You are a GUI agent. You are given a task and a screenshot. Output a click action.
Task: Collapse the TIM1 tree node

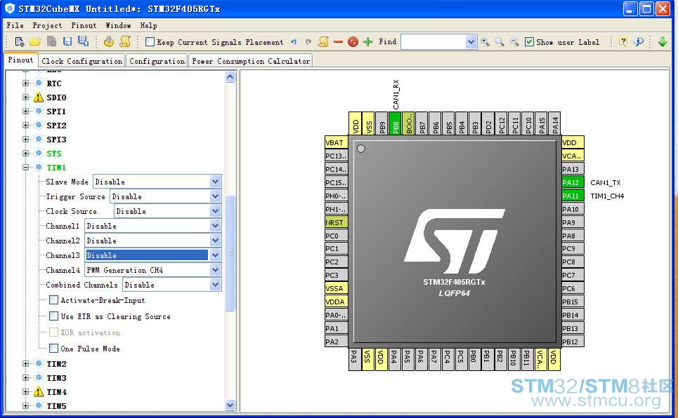pyautogui.click(x=26, y=167)
